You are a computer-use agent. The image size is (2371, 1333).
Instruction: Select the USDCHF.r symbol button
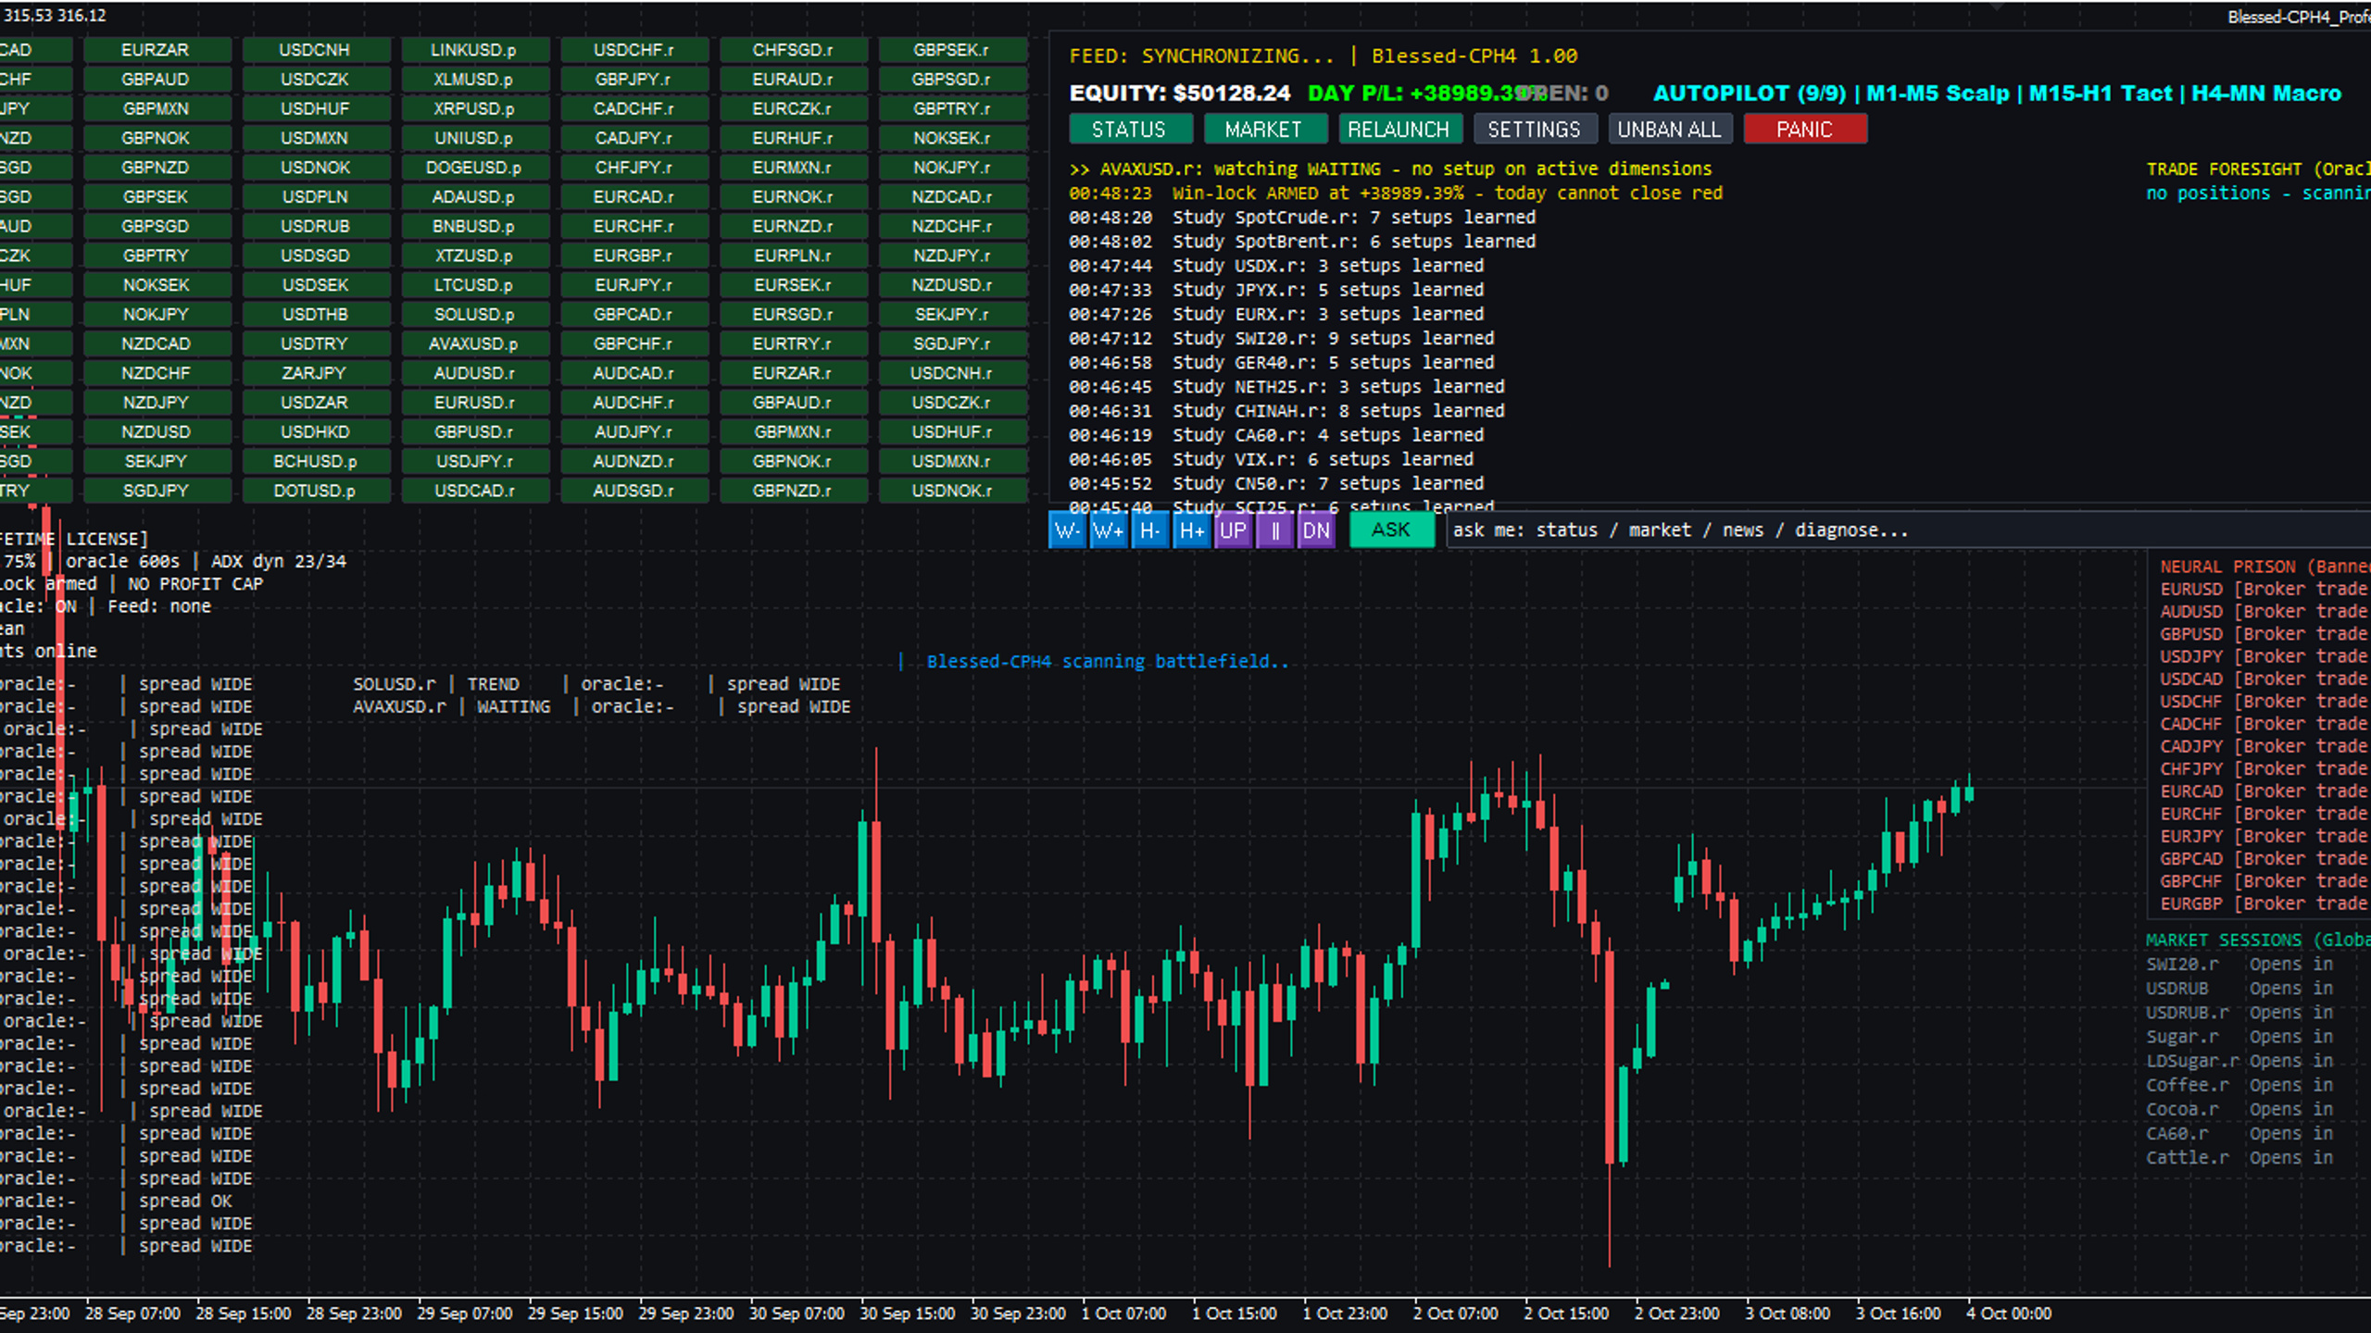[x=634, y=50]
